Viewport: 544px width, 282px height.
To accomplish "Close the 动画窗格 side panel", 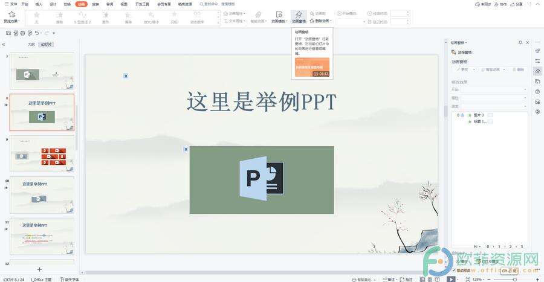I will (527, 43).
